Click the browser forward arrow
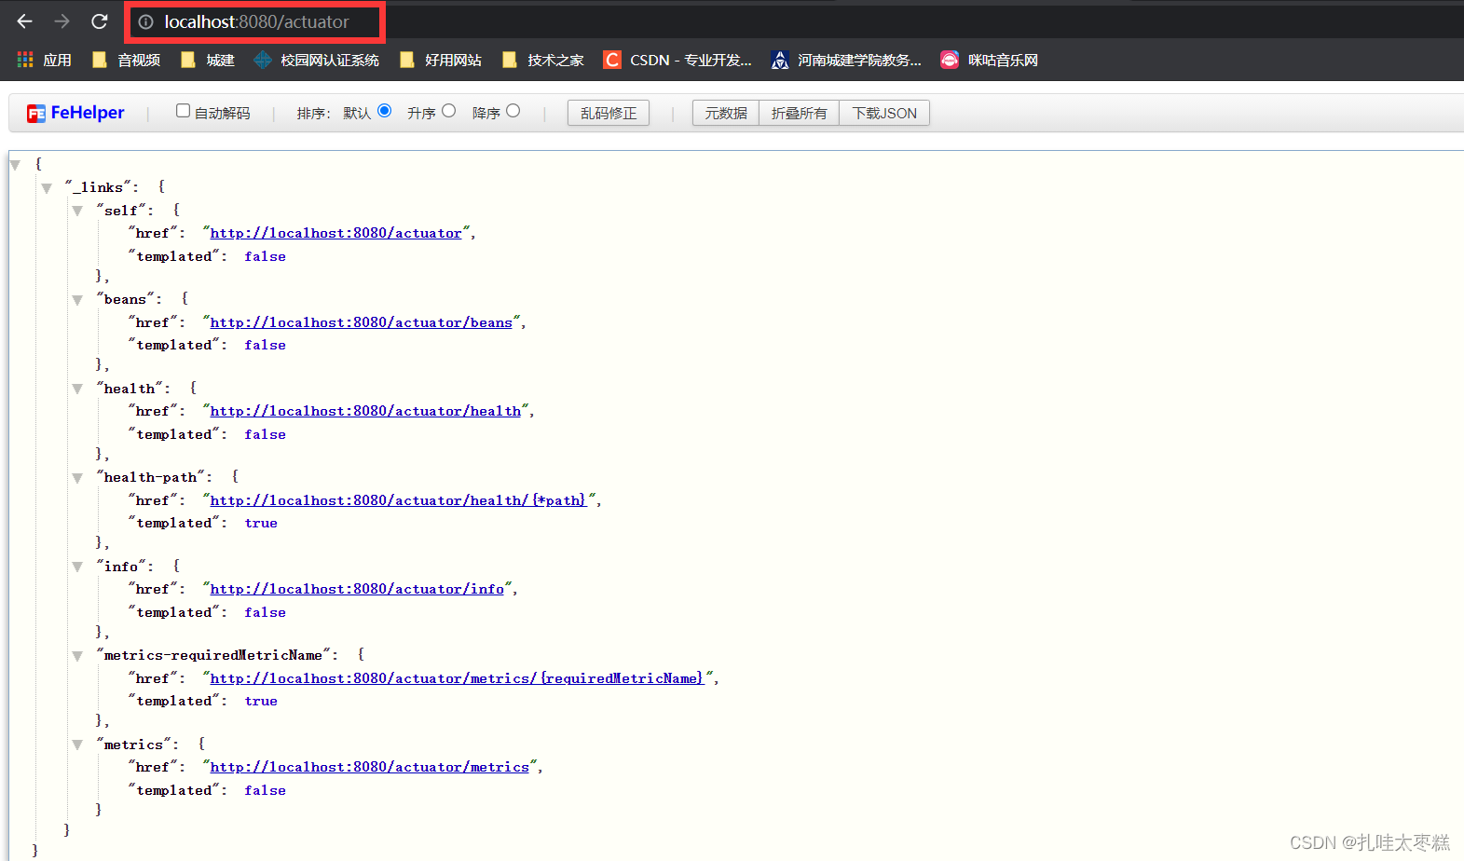This screenshot has height=861, width=1464. (x=62, y=20)
